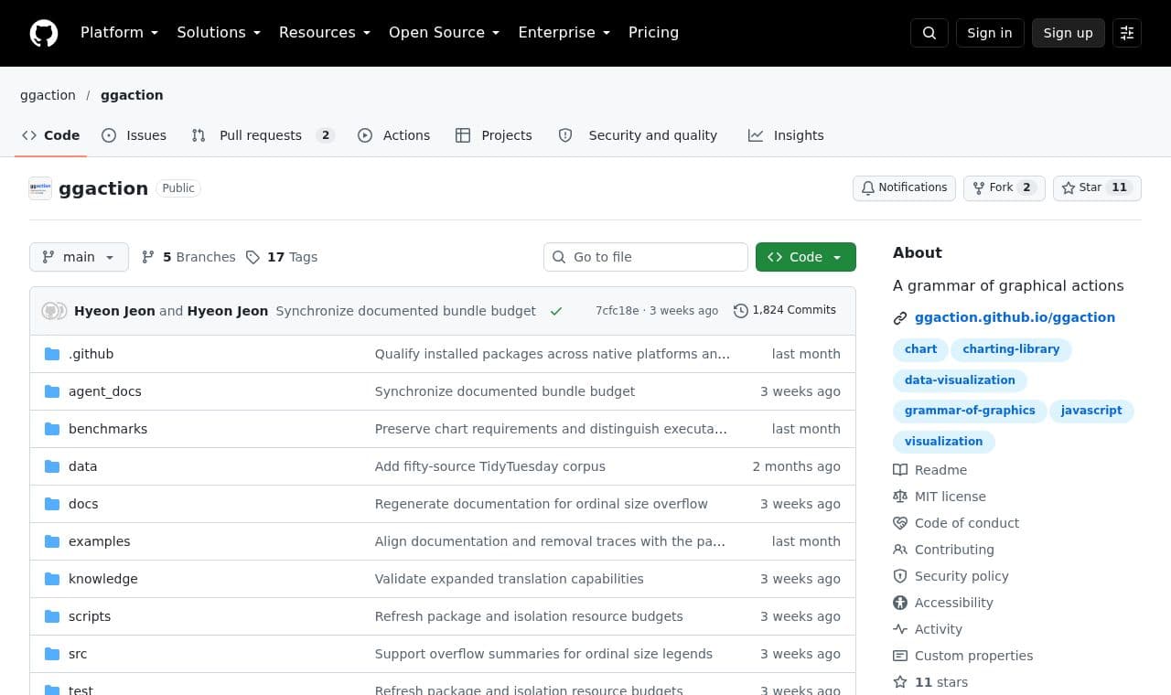
Task: Click the agent_docs folder icon
Action: tap(52, 391)
